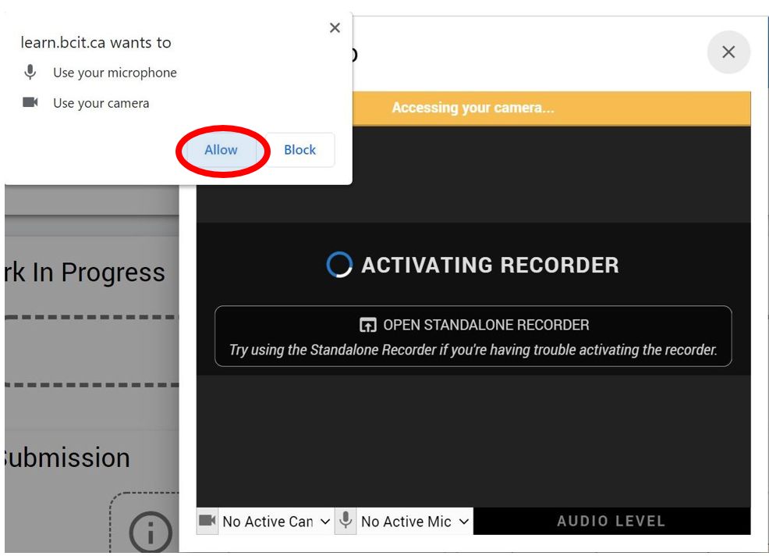This screenshot has width=769, height=556.
Task: Select the Submission section heading
Action: pyautogui.click(x=68, y=458)
